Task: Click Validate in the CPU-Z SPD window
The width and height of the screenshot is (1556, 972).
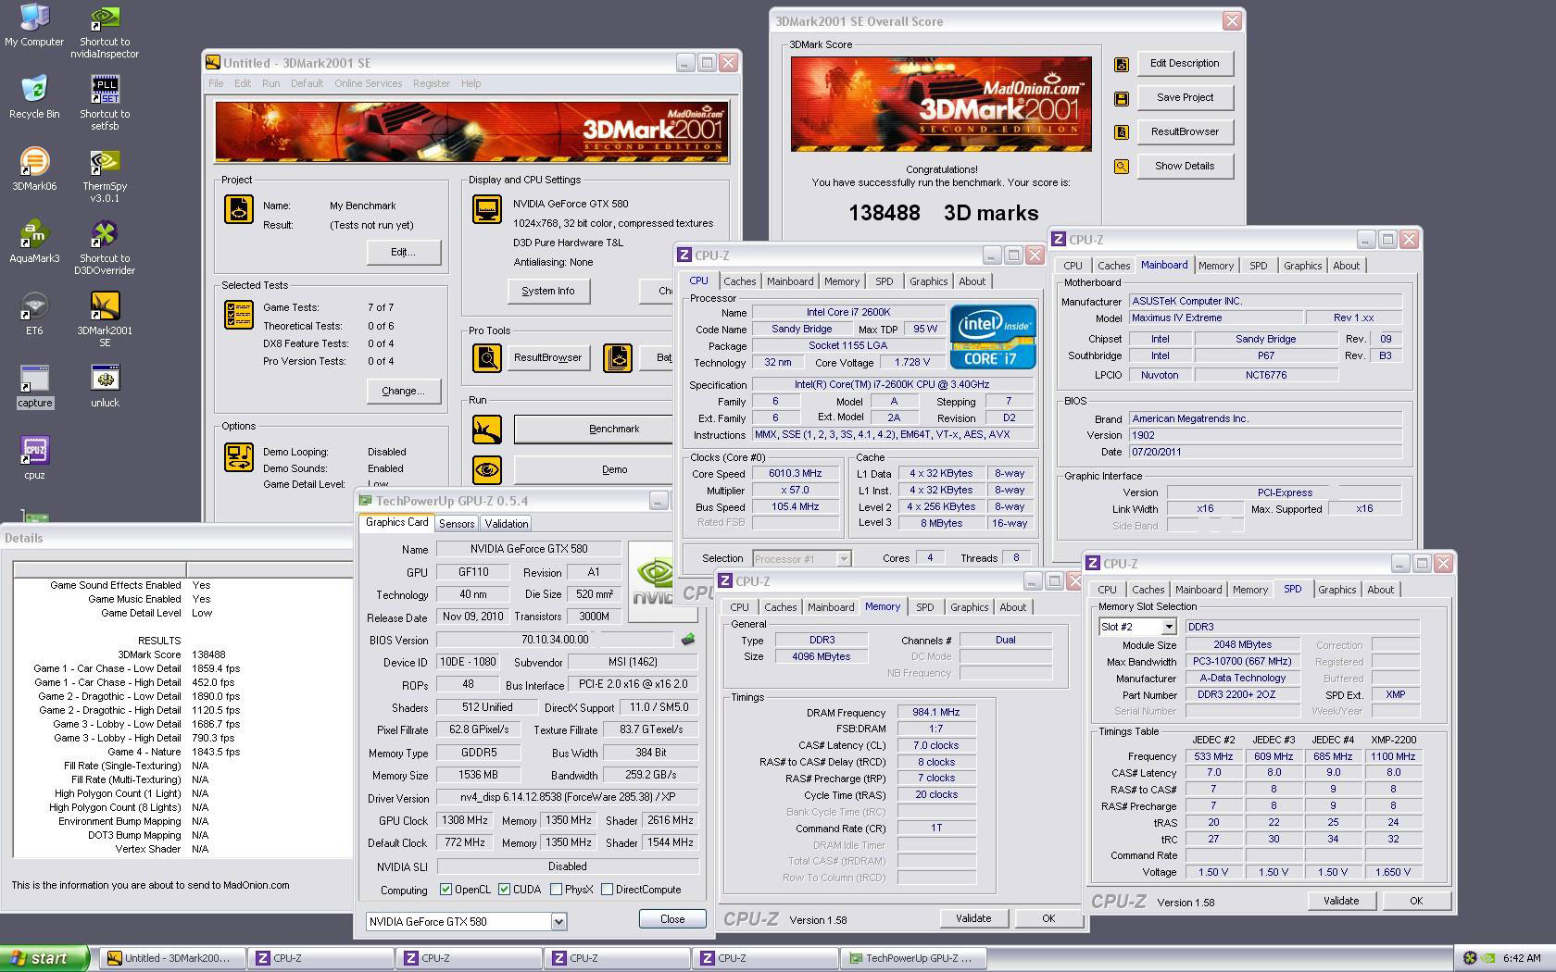Action: click(x=1341, y=901)
